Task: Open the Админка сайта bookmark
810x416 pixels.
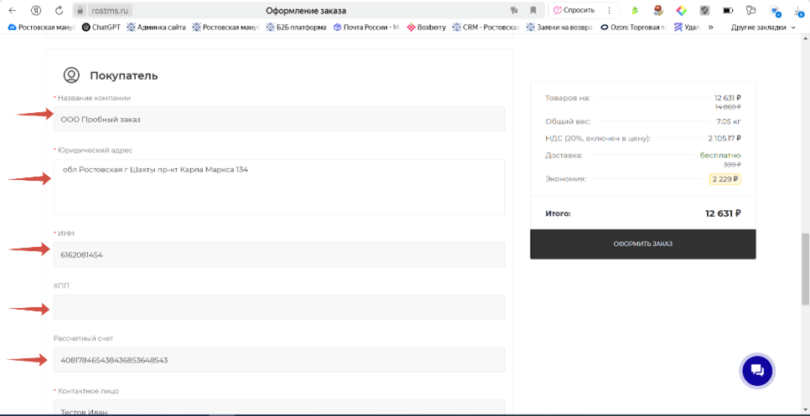Action: 156,27
